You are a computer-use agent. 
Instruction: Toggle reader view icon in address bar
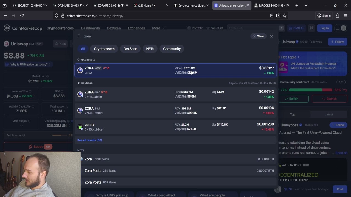(272, 16)
